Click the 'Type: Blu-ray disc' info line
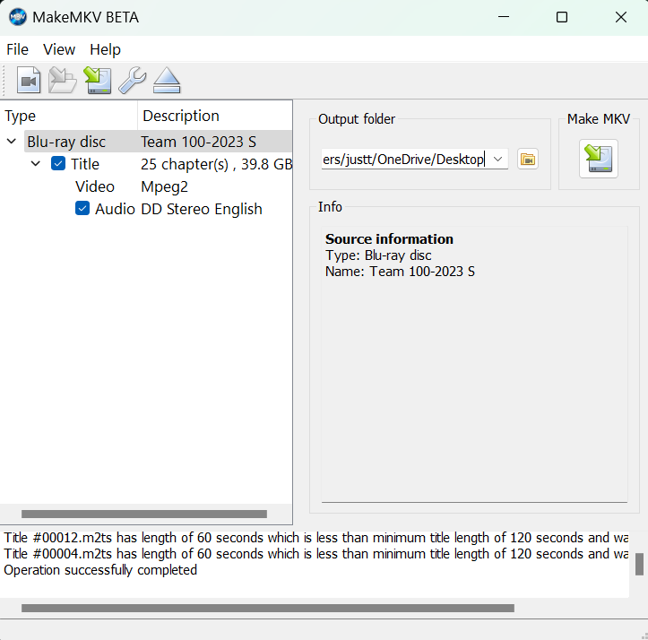The width and height of the screenshot is (648, 640). 378,255
